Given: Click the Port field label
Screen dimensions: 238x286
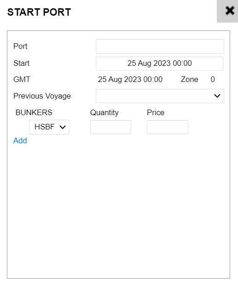Looking at the screenshot, I should click(x=20, y=47).
